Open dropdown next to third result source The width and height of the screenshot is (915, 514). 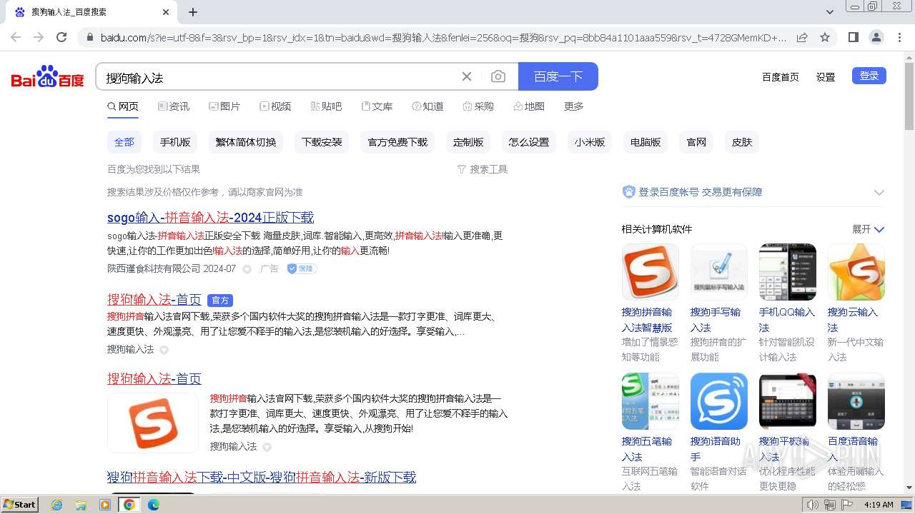267,447
